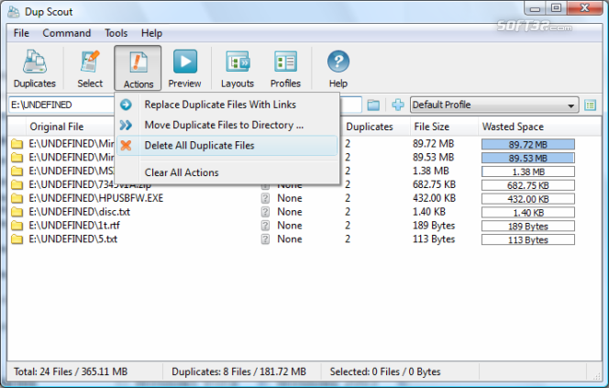Open the File menu
609x388 pixels.
click(x=21, y=33)
